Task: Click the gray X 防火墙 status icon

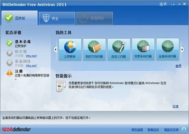Action: tap(10, 53)
